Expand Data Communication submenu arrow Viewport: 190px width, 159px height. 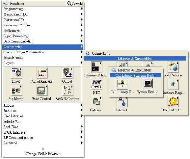[x=82, y=41]
